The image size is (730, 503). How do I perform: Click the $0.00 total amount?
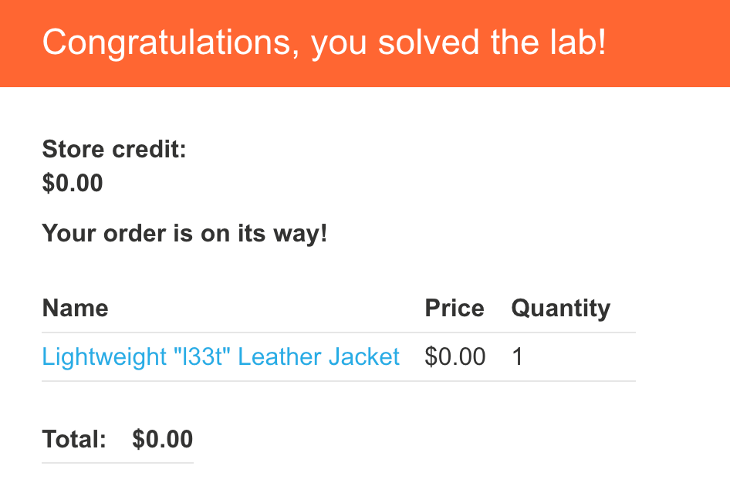coord(162,440)
